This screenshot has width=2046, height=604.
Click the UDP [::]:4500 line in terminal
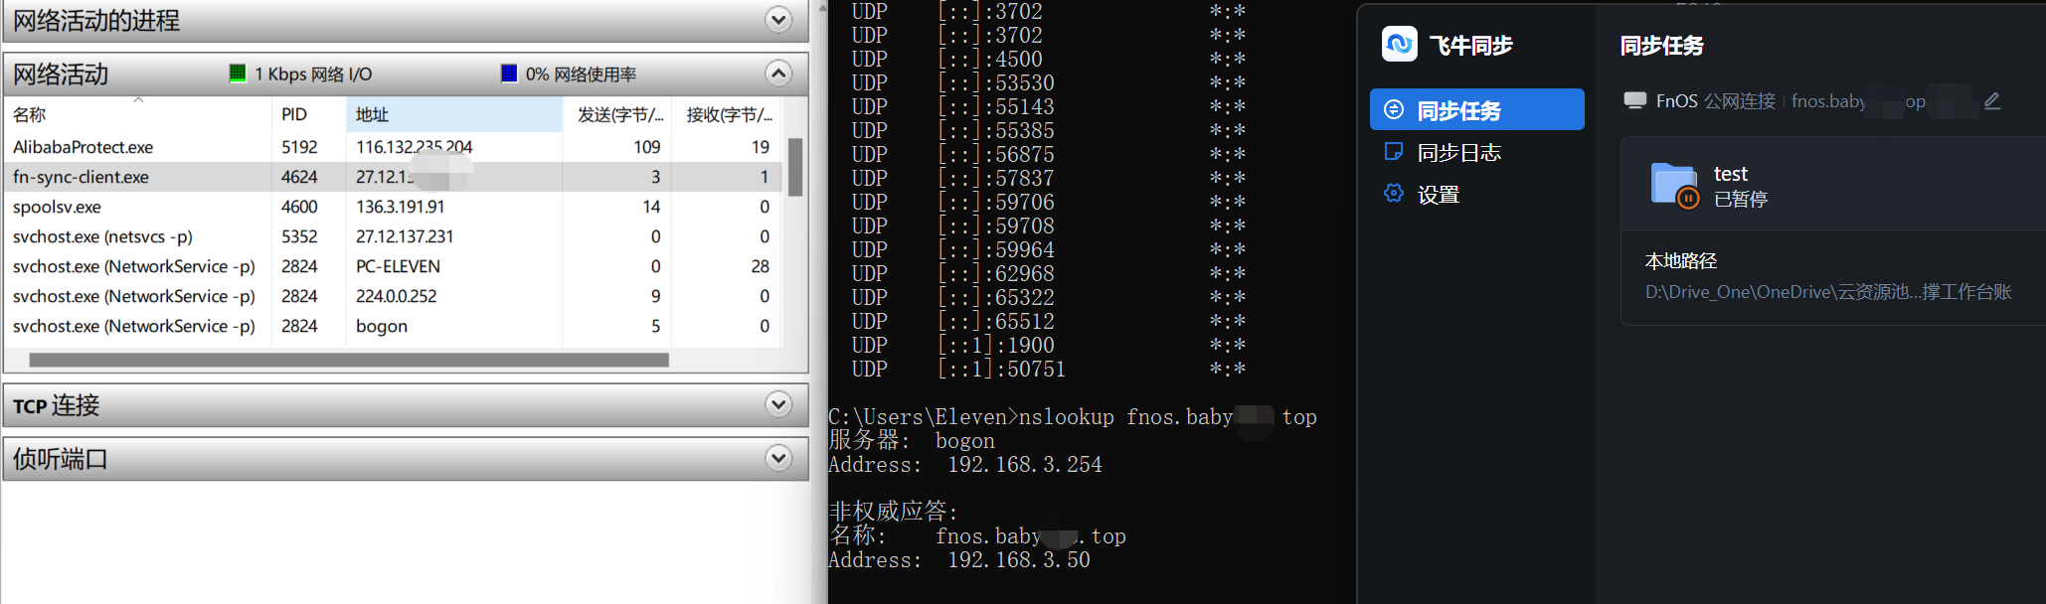point(1049,59)
